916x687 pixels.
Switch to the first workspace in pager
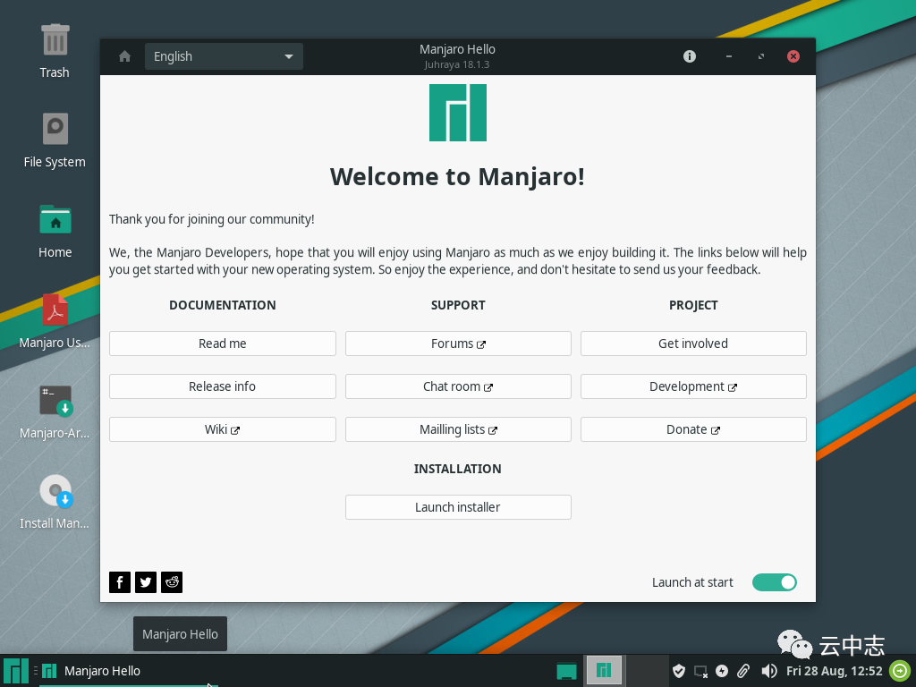point(604,671)
